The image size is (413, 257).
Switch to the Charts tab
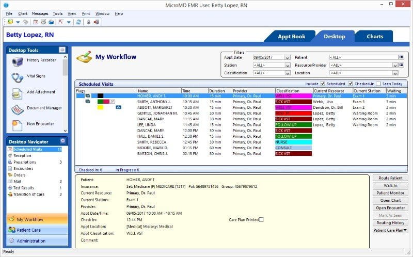click(375, 37)
